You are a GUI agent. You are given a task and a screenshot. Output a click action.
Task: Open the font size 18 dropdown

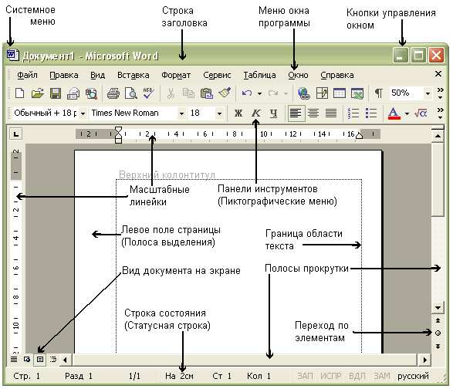click(219, 113)
